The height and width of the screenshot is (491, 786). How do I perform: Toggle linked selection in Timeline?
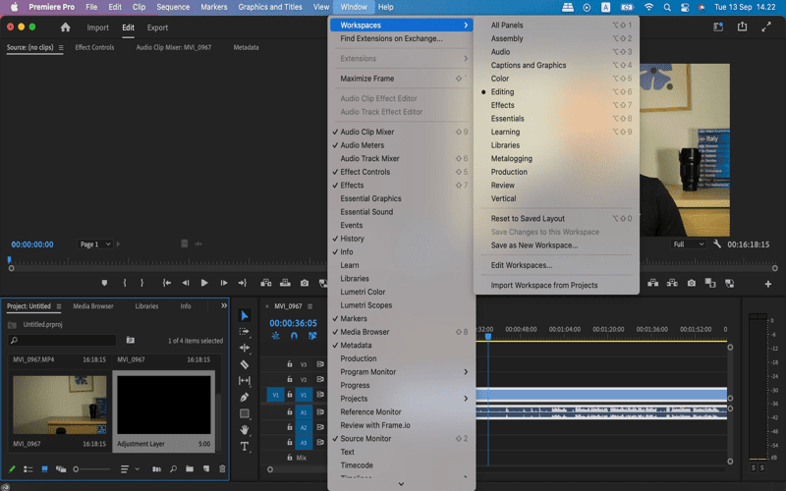click(312, 336)
